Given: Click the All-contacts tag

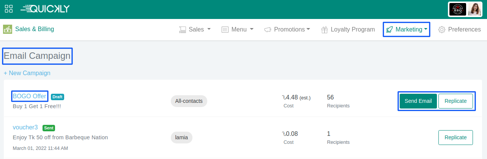Looking at the screenshot, I should (189, 101).
